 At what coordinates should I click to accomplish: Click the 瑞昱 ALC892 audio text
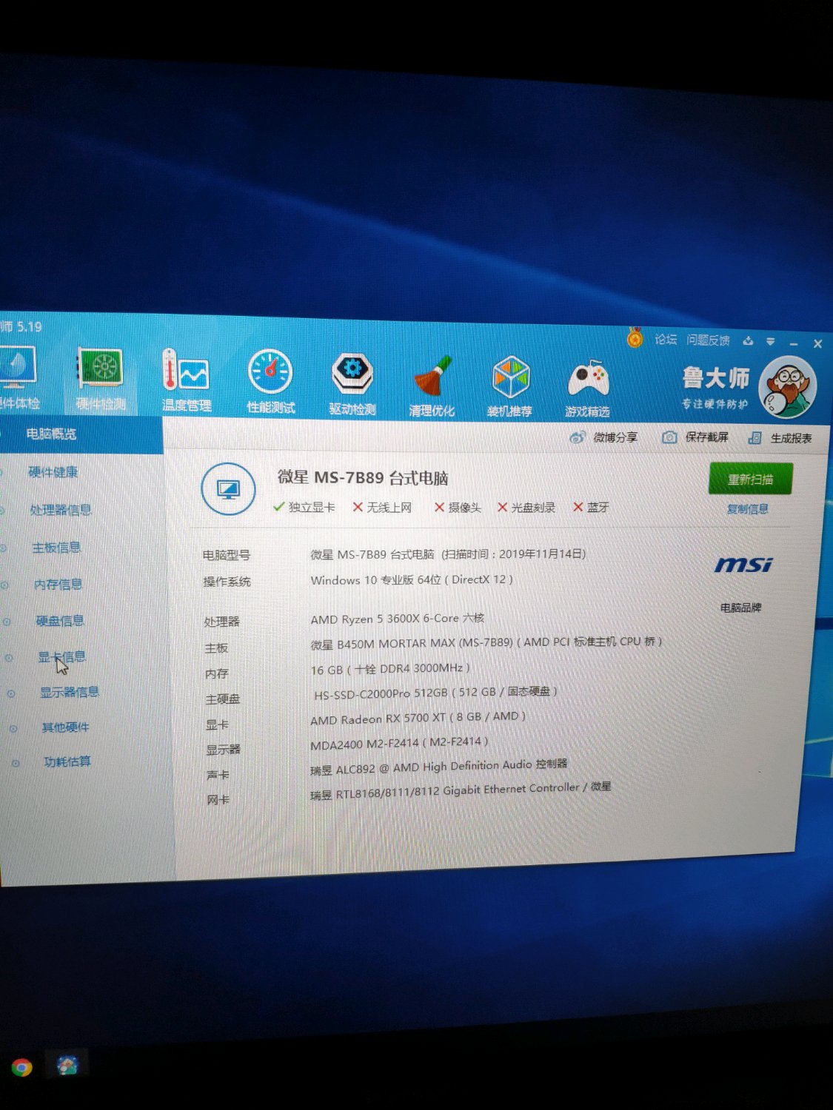(438, 767)
